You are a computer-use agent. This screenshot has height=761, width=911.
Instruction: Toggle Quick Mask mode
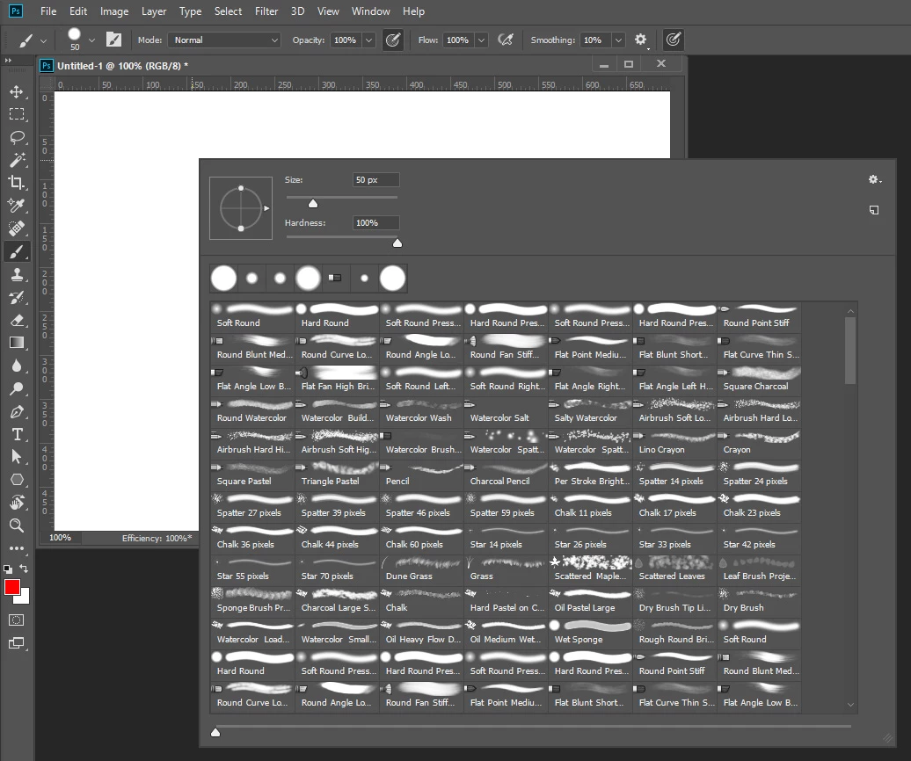[x=17, y=620]
